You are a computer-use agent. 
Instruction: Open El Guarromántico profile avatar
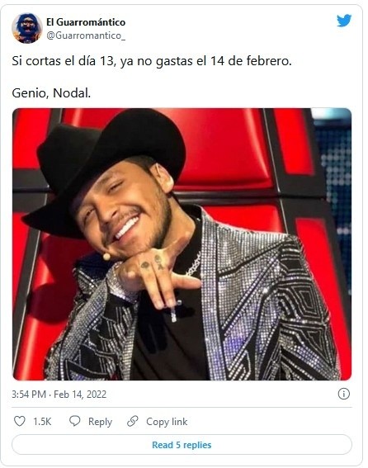27,28
